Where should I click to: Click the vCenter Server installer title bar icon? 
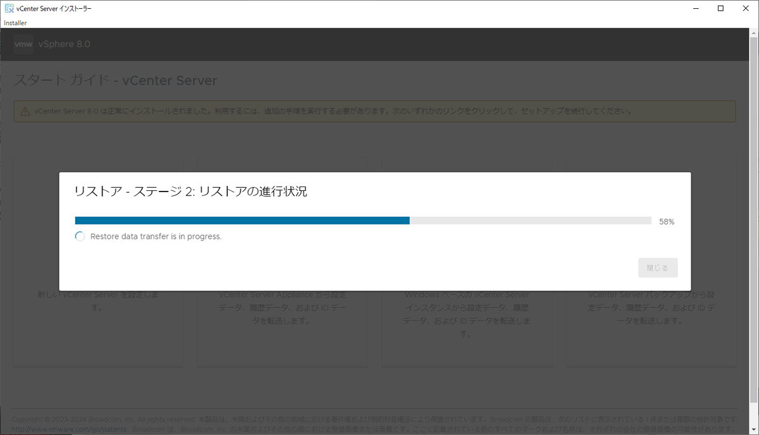[9, 8]
